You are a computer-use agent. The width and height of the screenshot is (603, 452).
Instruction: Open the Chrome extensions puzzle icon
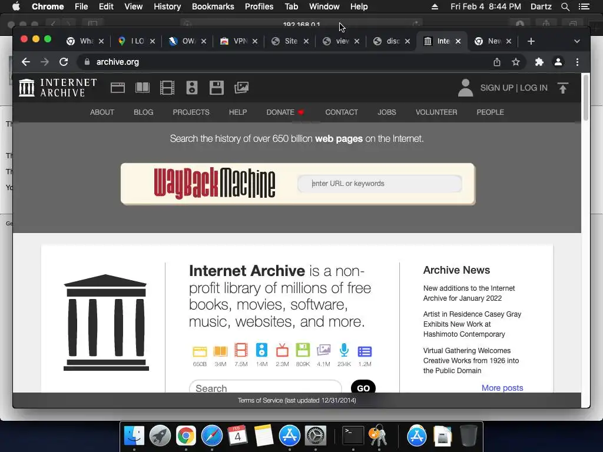point(539,62)
